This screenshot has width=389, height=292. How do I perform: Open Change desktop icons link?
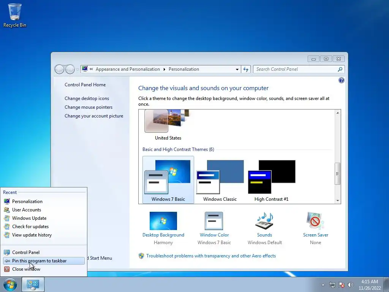(x=87, y=98)
